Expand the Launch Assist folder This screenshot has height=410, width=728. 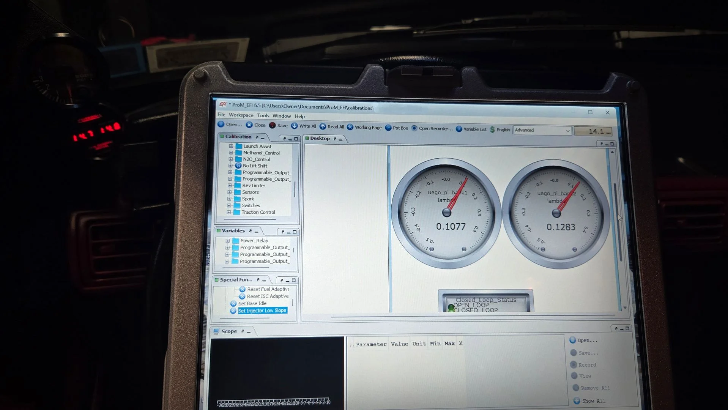pos(231,146)
